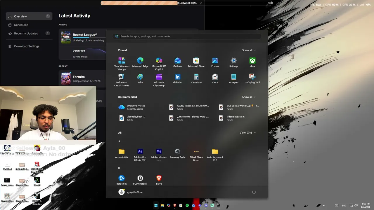Open File Explorer from the taskbar
The image size is (374, 210).
(x=162, y=205)
